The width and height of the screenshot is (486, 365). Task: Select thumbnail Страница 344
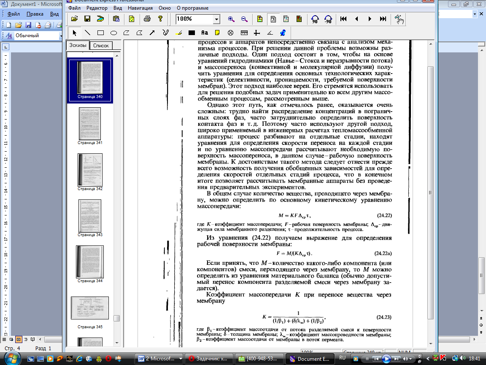tap(90, 264)
